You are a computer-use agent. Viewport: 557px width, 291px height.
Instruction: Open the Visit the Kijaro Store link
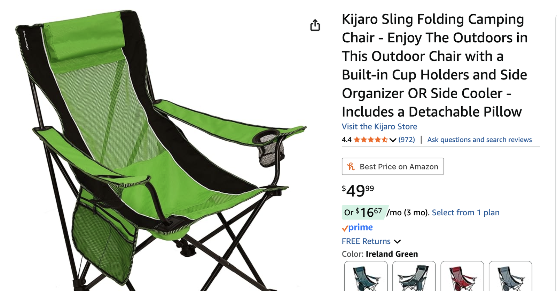[379, 127]
